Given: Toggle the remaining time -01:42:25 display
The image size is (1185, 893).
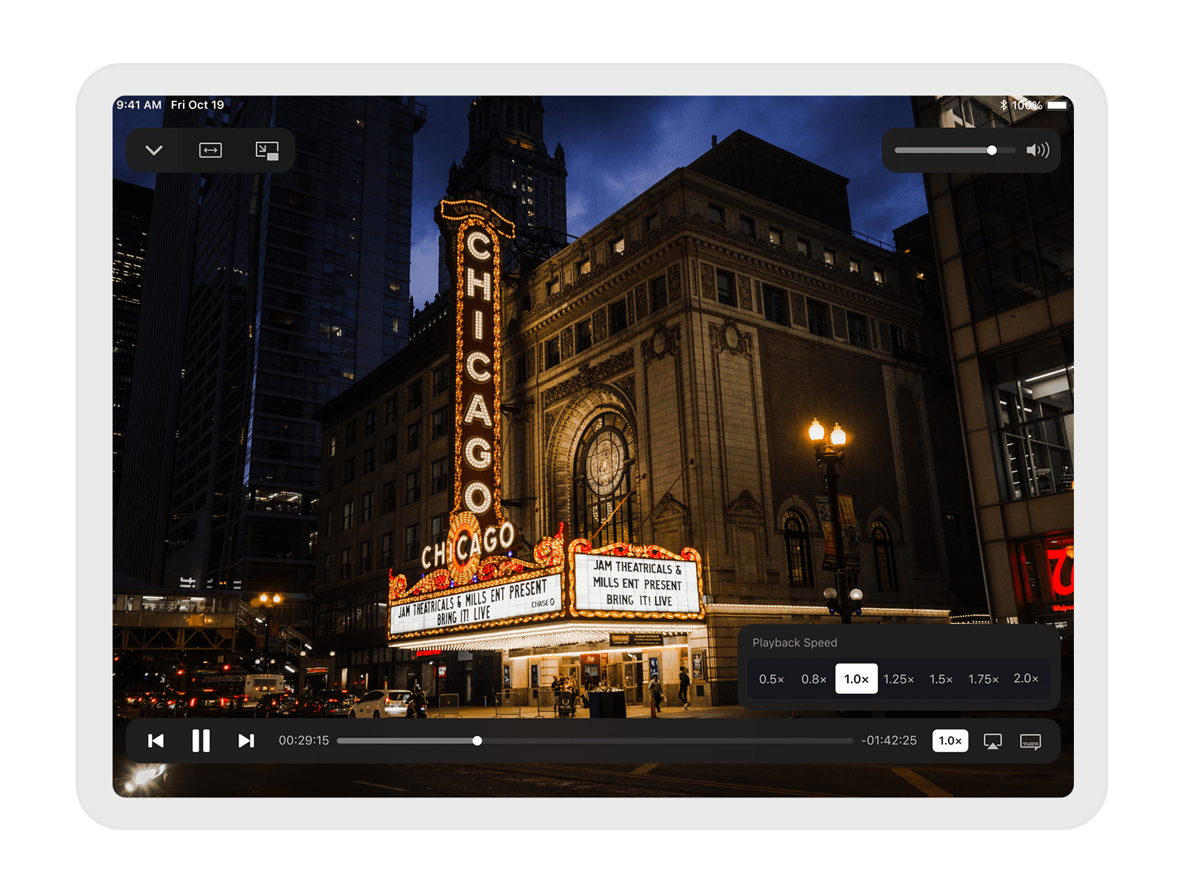Looking at the screenshot, I should pos(889,740).
